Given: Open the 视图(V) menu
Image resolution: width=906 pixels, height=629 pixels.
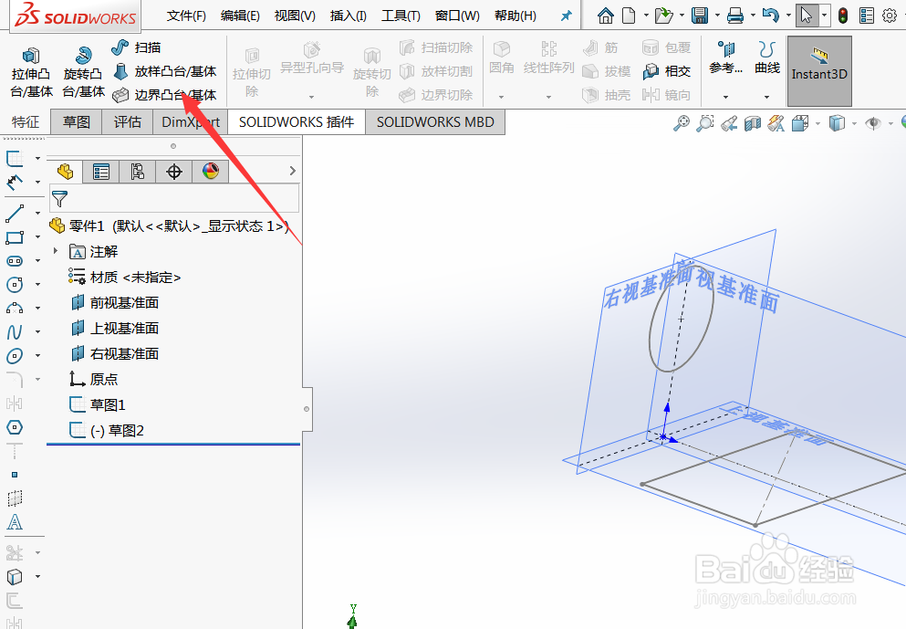Looking at the screenshot, I should click(295, 16).
